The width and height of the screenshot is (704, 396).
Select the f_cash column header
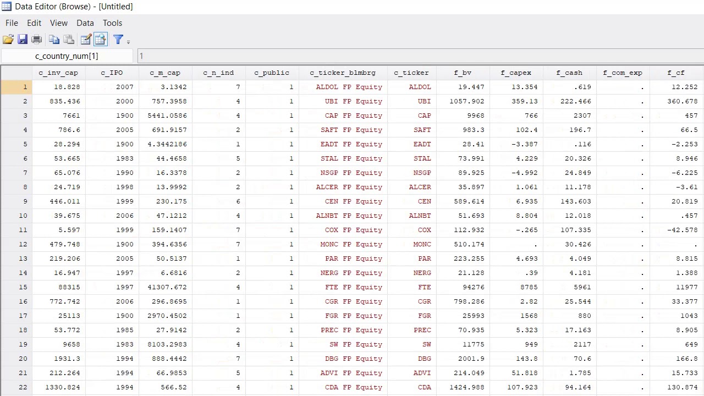click(x=569, y=73)
